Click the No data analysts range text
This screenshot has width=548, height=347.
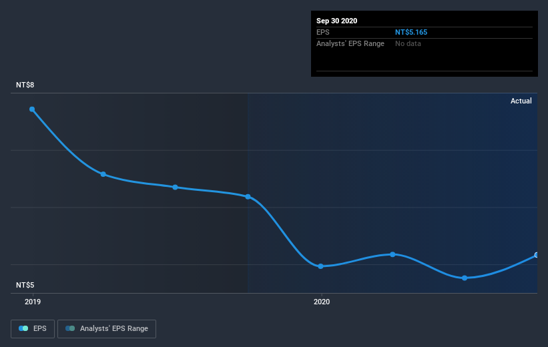point(408,43)
